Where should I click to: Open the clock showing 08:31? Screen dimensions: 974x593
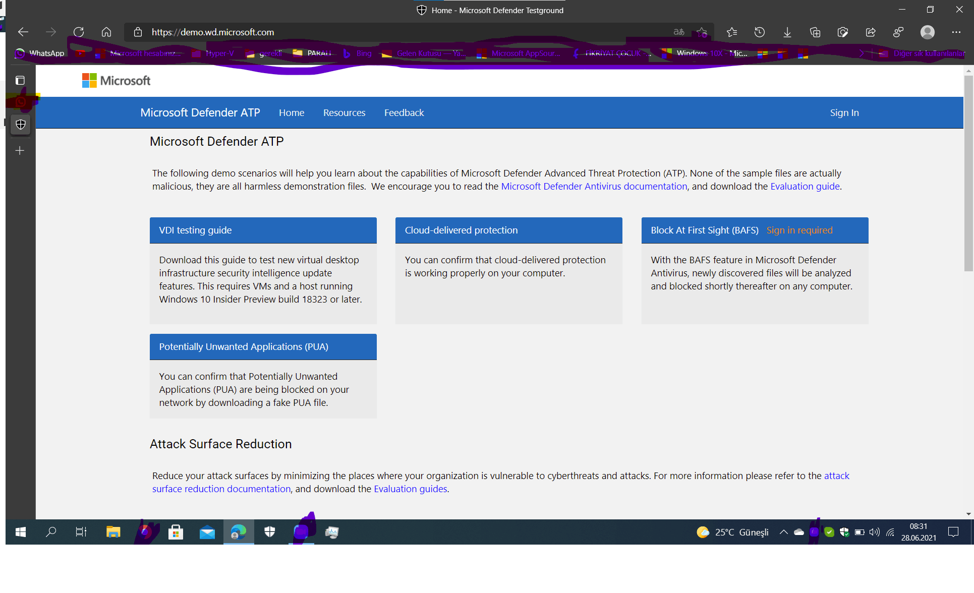[x=919, y=532]
